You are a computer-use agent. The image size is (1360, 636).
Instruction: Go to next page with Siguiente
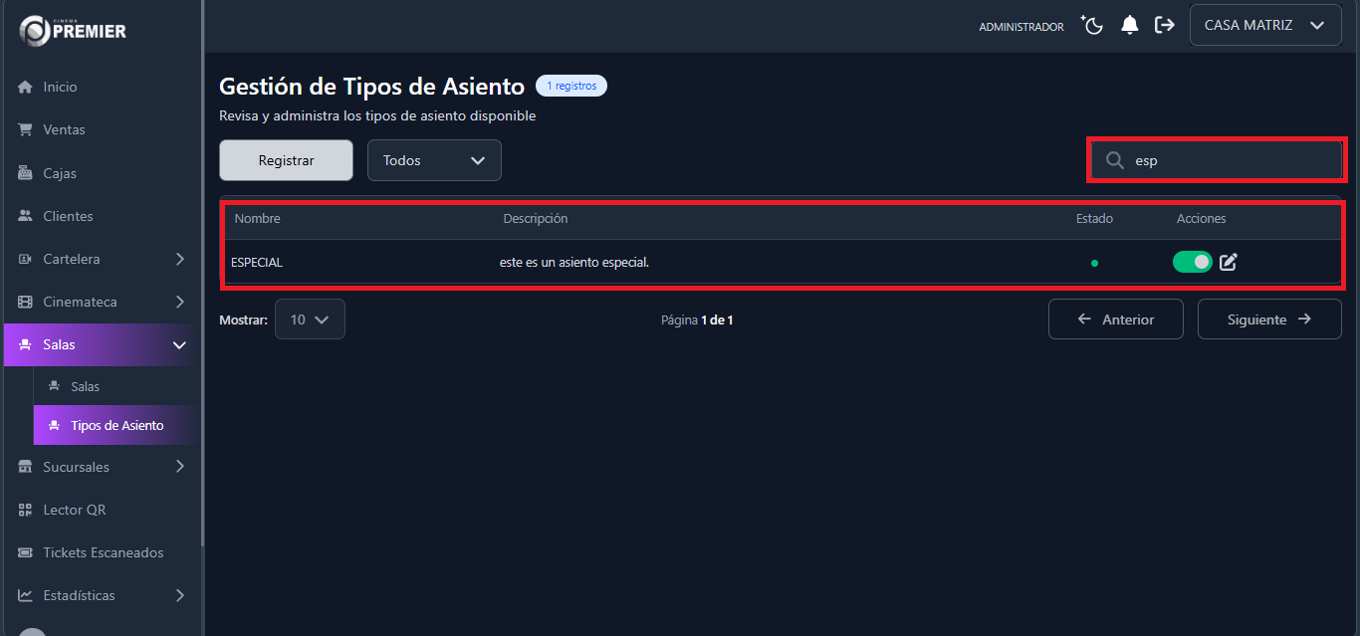(x=1268, y=319)
